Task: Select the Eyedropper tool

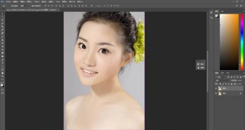Action: (x=2, y=30)
